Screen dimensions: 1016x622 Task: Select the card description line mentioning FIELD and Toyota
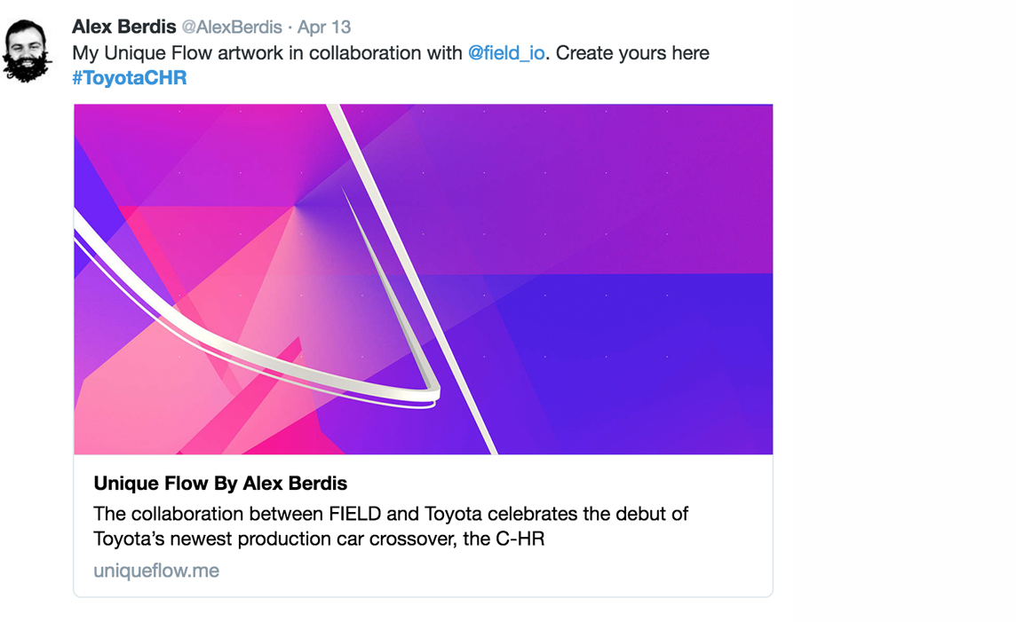[x=391, y=514]
